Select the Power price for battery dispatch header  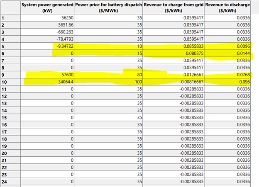[x=108, y=7]
